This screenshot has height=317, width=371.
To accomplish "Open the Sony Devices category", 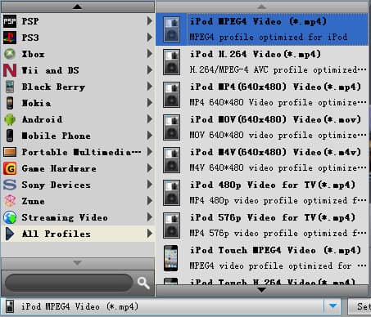I will [78, 185].
